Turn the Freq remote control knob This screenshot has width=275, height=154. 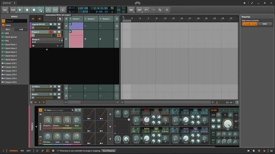67,120
